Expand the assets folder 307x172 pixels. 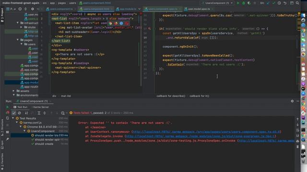click(x=14, y=91)
